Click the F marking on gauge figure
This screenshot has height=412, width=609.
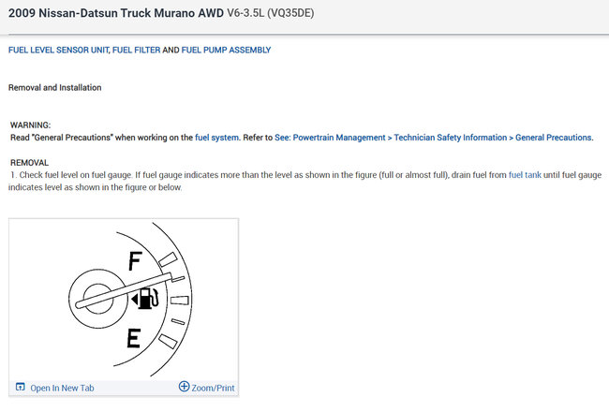click(x=136, y=261)
